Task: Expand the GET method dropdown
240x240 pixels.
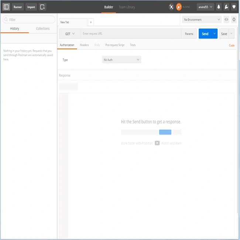Action: pyautogui.click(x=70, y=34)
